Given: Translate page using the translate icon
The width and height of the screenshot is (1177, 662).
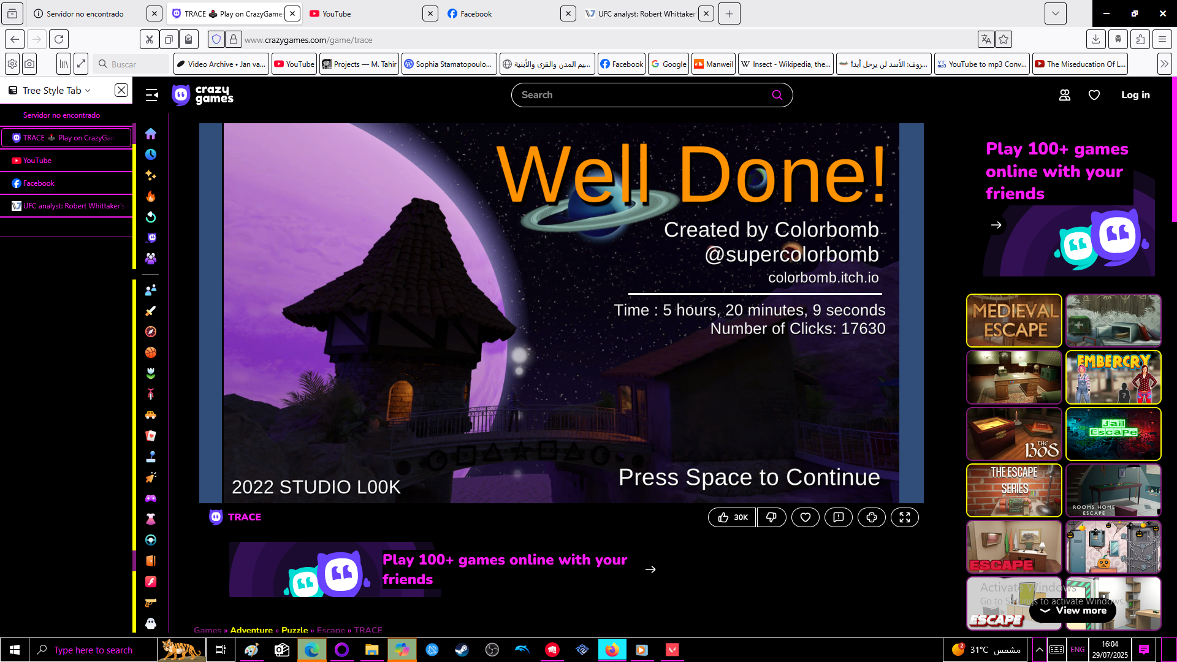Looking at the screenshot, I should click(x=986, y=40).
